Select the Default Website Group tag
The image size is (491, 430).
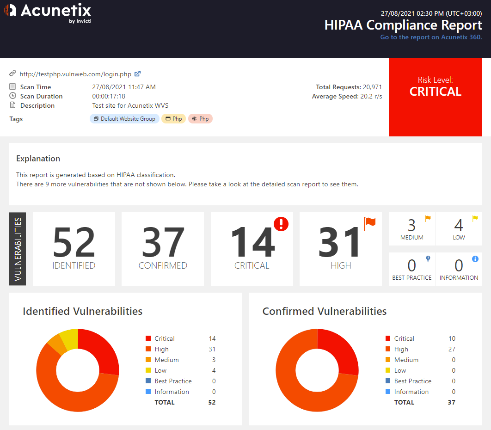(x=124, y=119)
